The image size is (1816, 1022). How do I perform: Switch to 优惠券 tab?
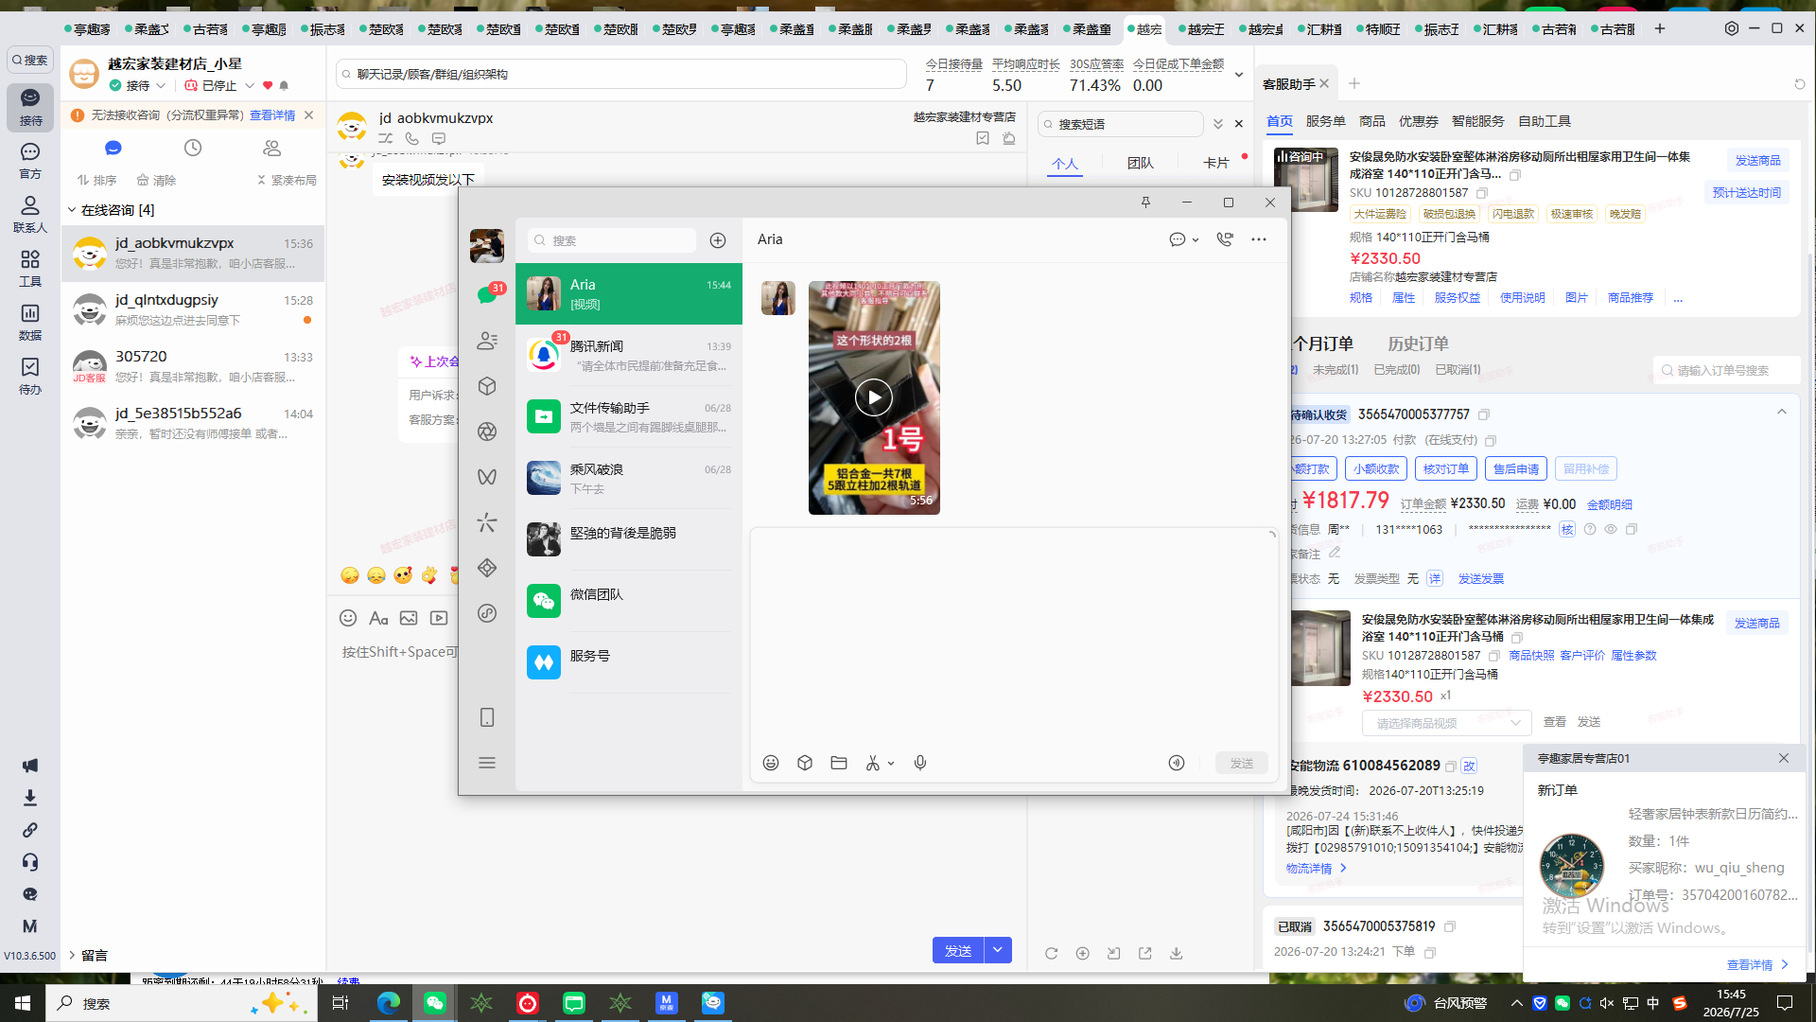coord(1418,121)
